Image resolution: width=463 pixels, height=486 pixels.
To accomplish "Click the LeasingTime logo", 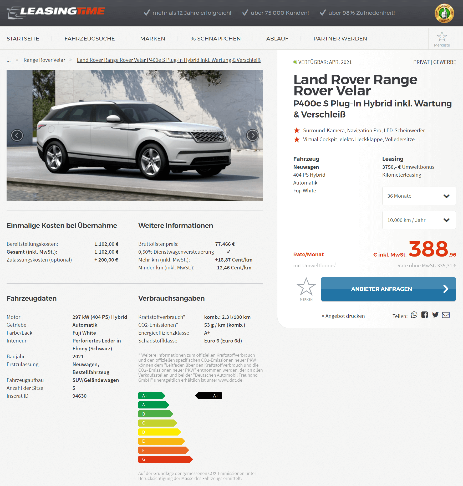I will pos(56,12).
